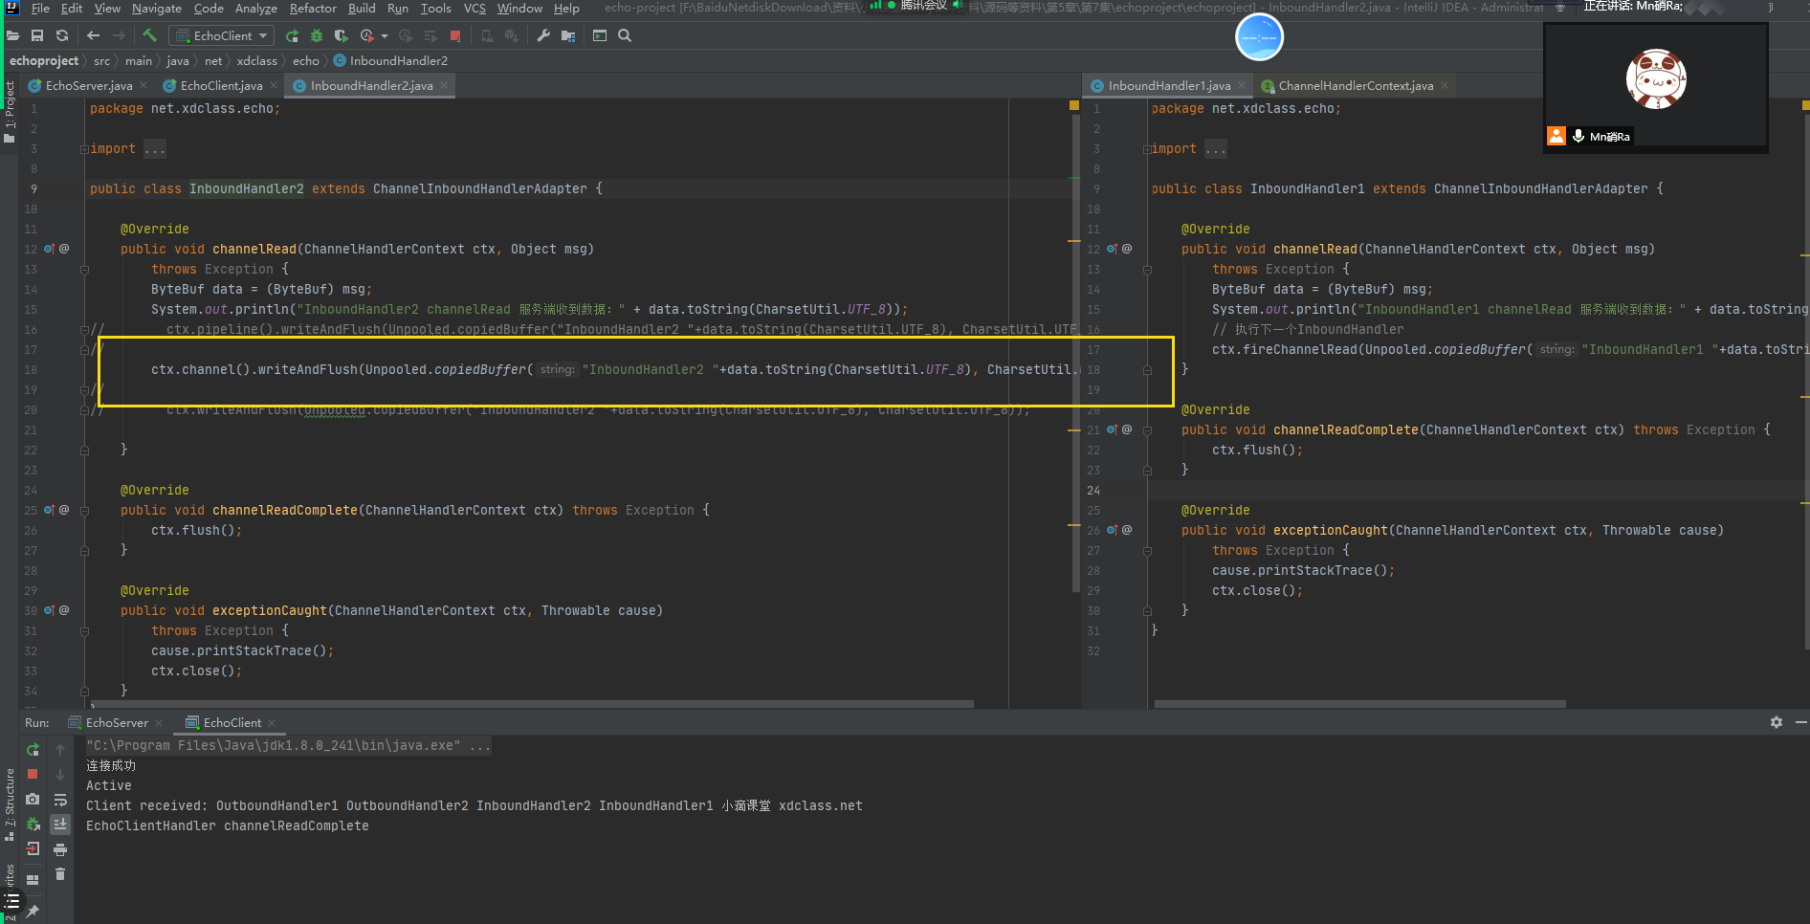Open the Settings wrench icon
This screenshot has height=924, width=1810.
[x=543, y=35]
